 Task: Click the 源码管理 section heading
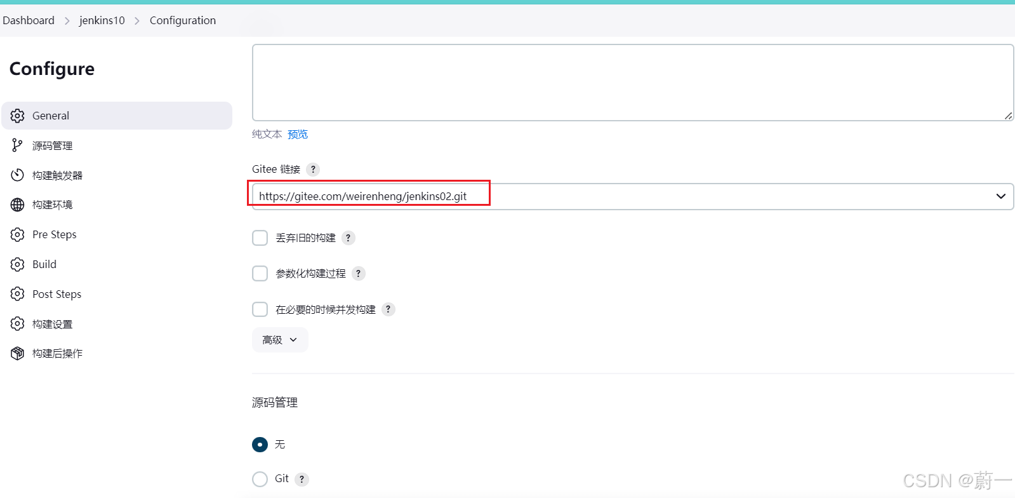[275, 403]
